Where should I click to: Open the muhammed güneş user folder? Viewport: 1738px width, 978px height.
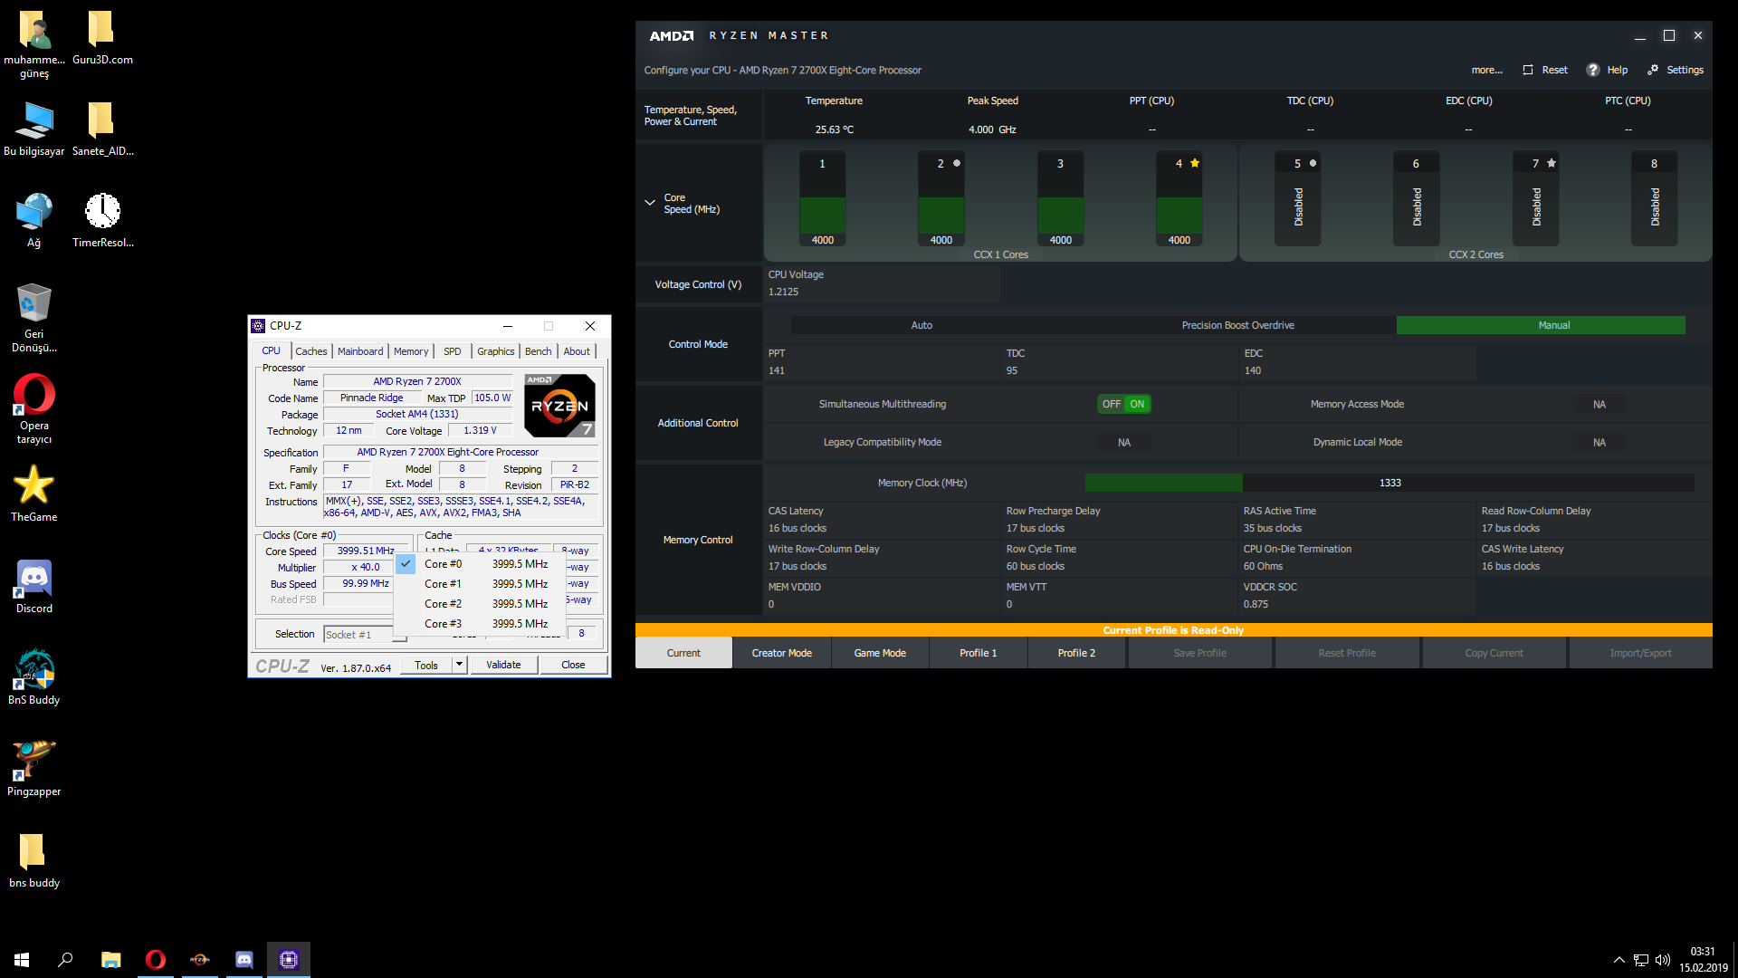(x=34, y=45)
